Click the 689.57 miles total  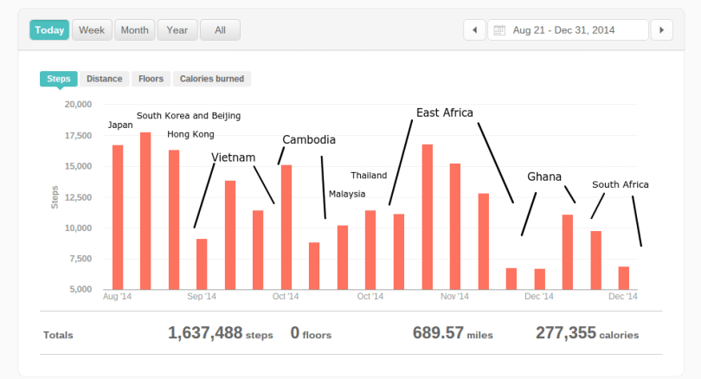(x=449, y=333)
